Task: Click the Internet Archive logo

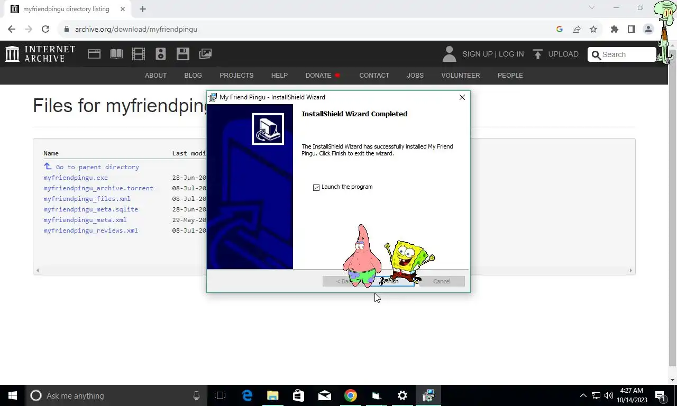Action: [40, 54]
